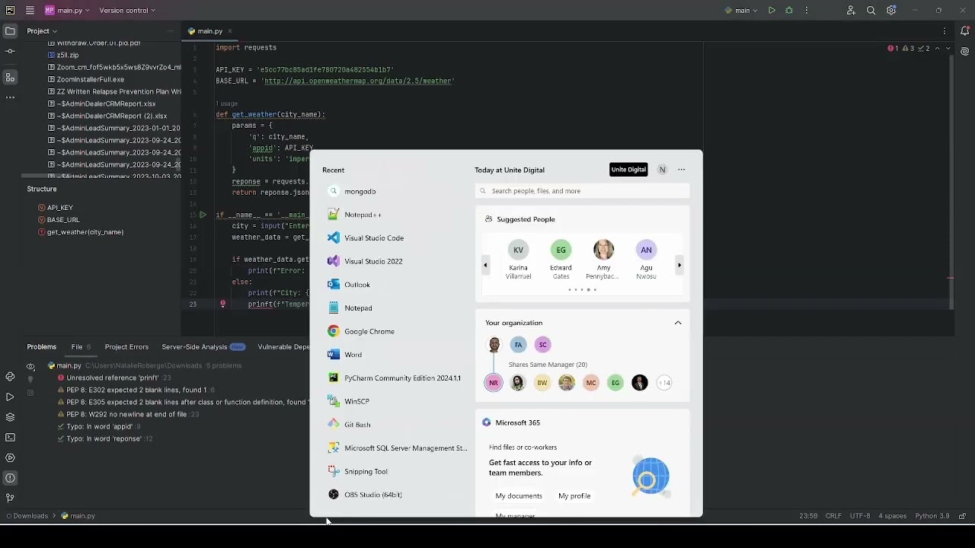Image resolution: width=975 pixels, height=548 pixels.
Task: Open the Run tool window icon
Action: point(10,397)
